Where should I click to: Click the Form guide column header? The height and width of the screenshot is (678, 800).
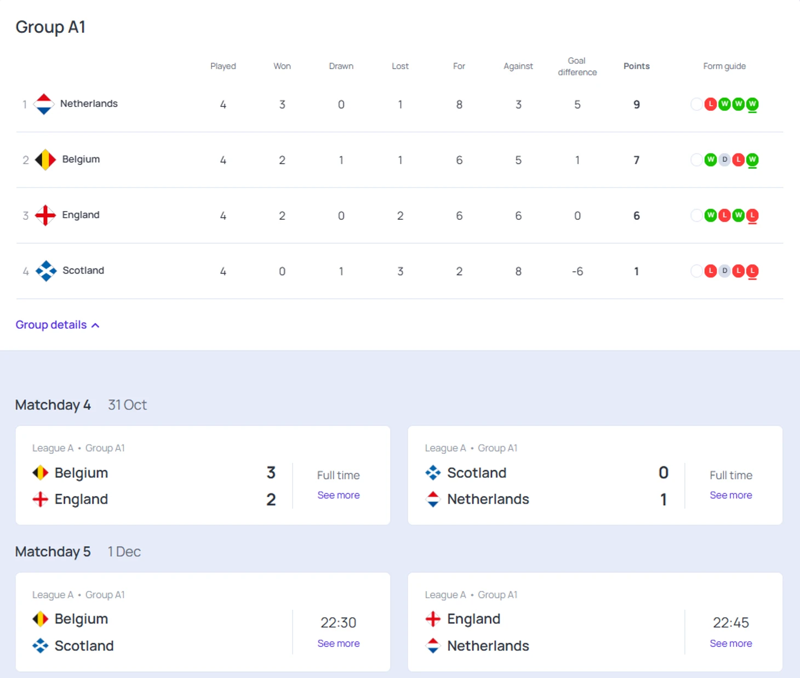(x=724, y=66)
